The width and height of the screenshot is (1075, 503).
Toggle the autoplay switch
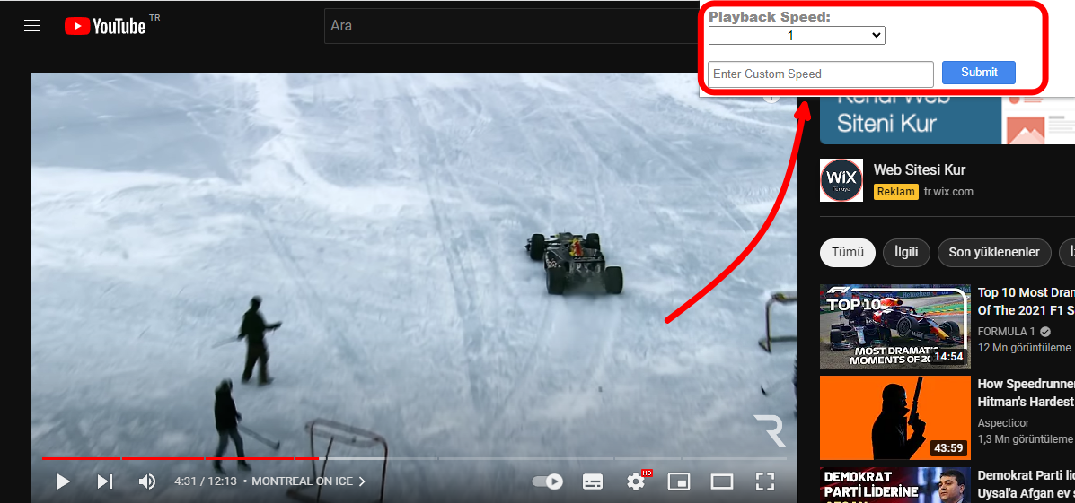click(547, 481)
